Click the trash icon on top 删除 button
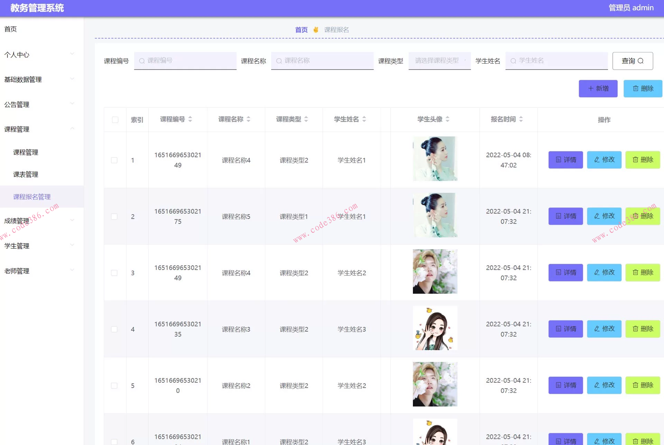 tap(636, 89)
